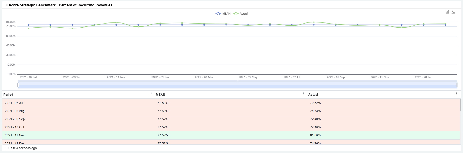Open the Period column options menu
The width and height of the screenshot is (463, 153).
[x=151, y=94]
